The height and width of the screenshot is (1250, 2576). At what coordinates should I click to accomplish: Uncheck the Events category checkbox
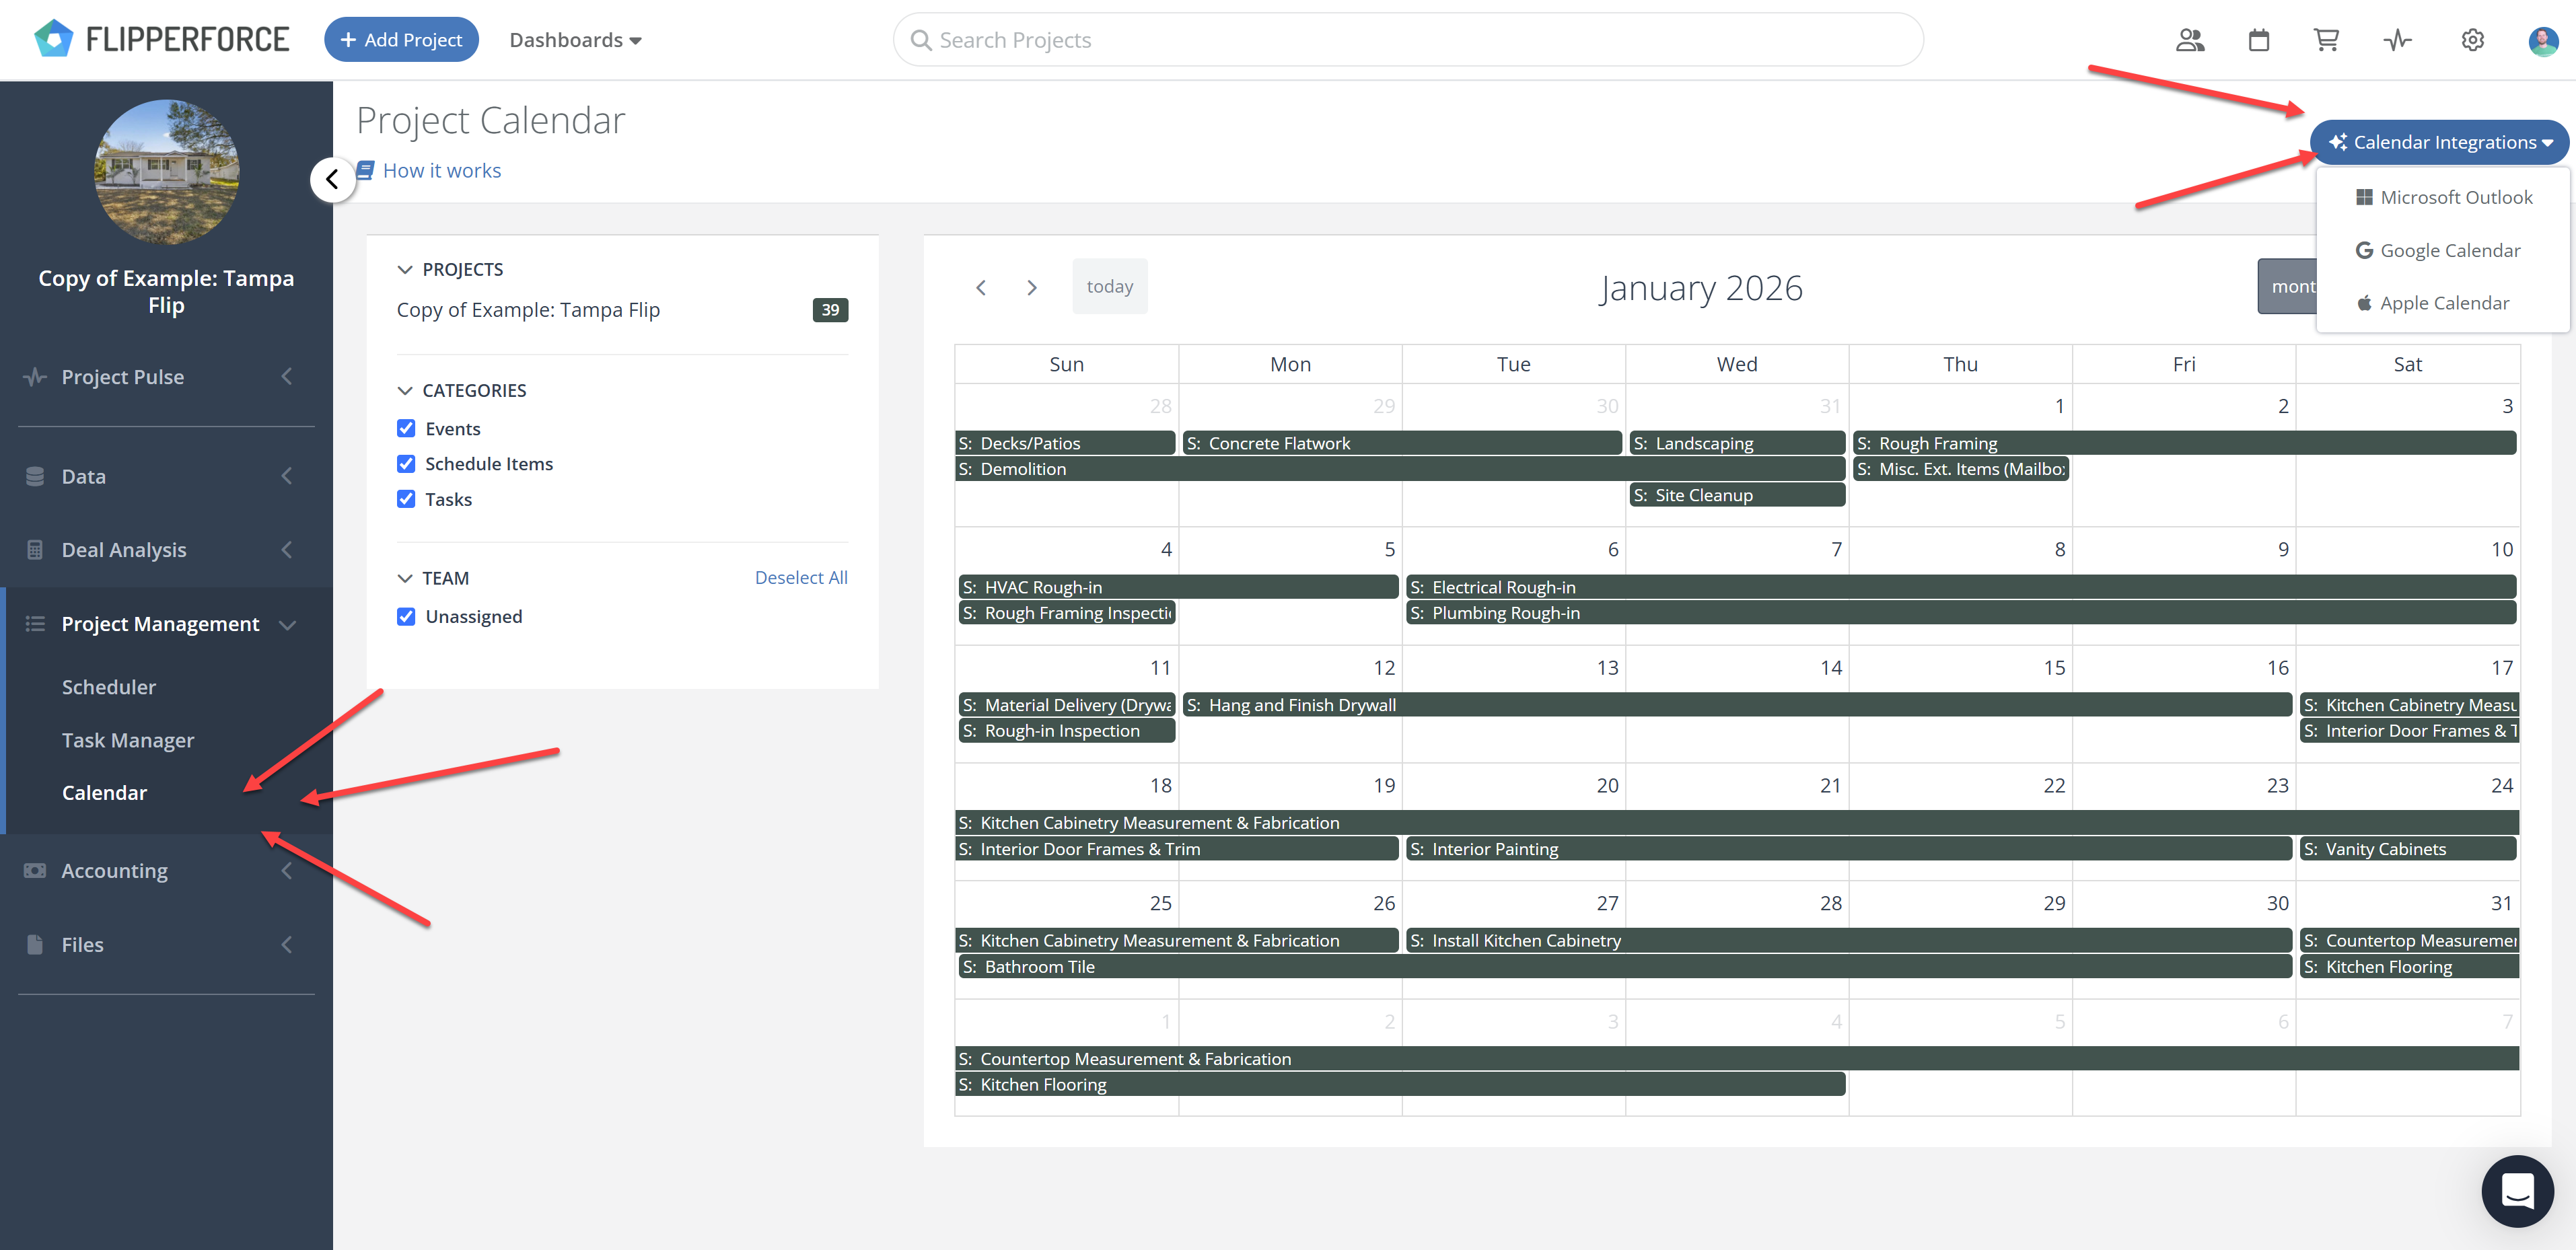406,429
